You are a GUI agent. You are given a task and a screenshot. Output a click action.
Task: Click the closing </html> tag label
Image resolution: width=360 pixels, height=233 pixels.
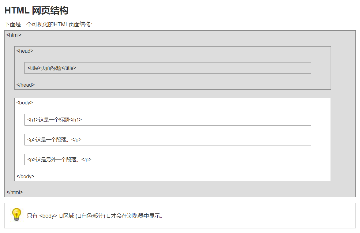(x=14, y=192)
